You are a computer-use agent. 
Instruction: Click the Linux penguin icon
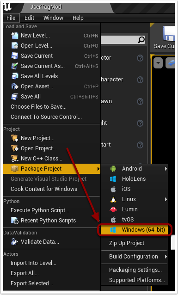pos(113,199)
